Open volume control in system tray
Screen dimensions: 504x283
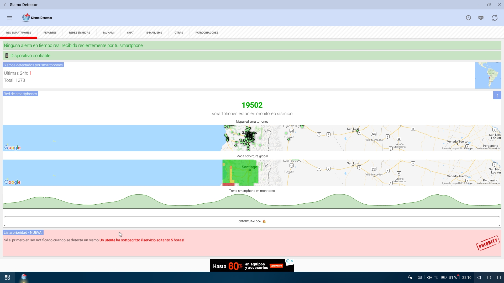tap(429, 277)
